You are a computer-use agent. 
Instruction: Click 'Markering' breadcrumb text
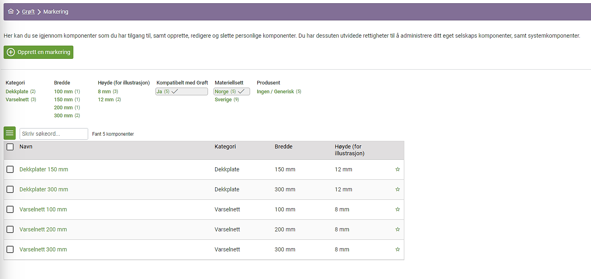coord(56,12)
